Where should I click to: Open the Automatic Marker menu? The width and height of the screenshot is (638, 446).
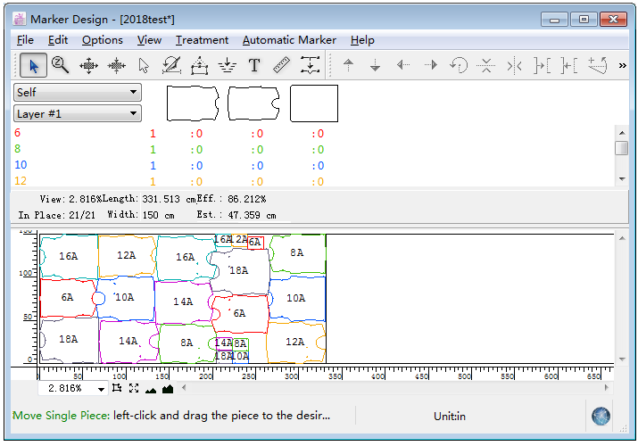click(289, 40)
